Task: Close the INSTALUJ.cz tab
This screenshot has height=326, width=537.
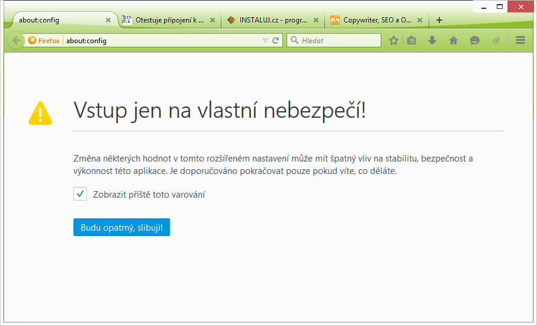Action: 316,20
